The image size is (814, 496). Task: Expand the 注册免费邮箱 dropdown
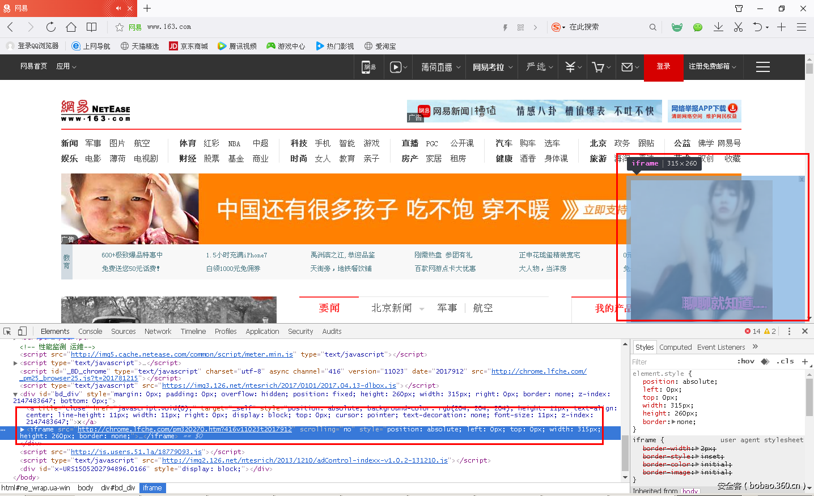click(x=712, y=66)
